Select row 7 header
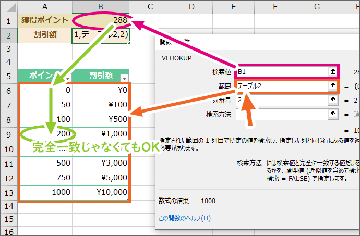360x236 pixels. (9, 106)
